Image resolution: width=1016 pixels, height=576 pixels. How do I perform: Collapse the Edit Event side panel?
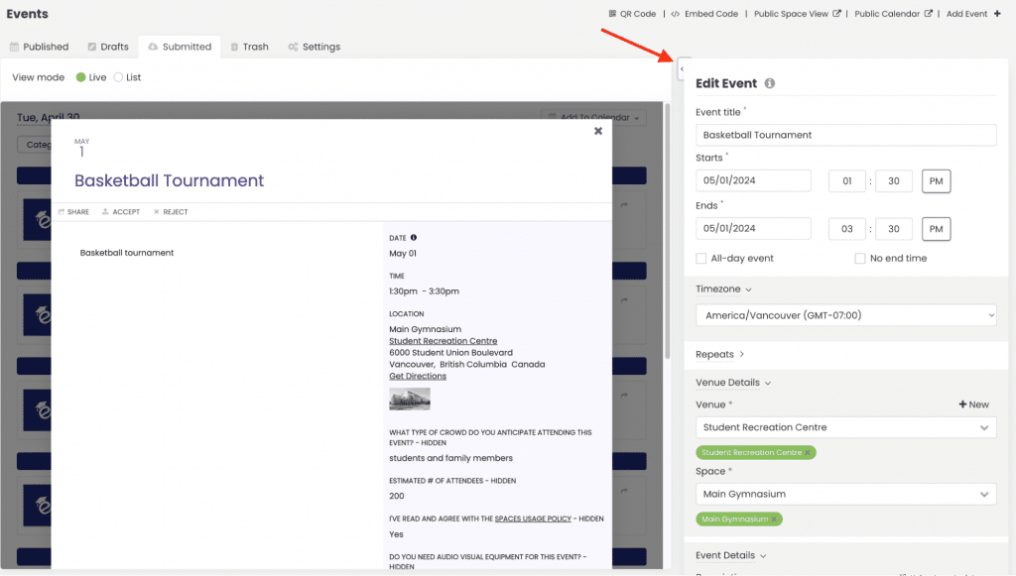pos(682,68)
